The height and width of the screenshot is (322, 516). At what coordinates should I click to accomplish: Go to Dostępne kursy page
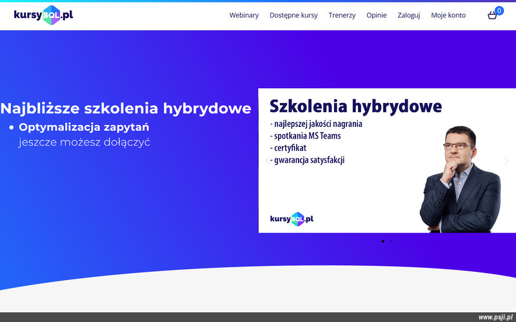293,15
